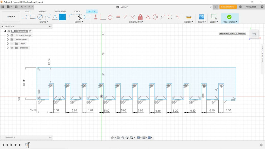The width and height of the screenshot is (265, 149).
Task: Apply the Symmetry constraint
Action: tap(170, 17)
